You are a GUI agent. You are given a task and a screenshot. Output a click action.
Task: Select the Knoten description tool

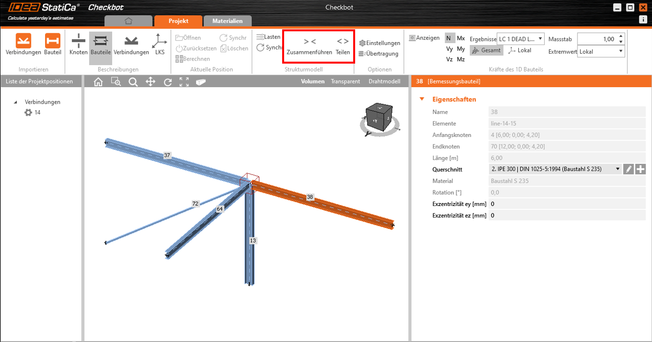click(78, 45)
